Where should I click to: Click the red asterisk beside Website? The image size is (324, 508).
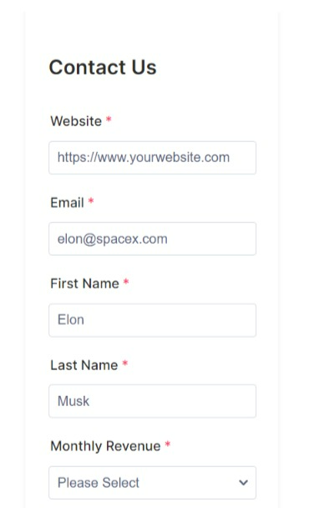coord(109,119)
